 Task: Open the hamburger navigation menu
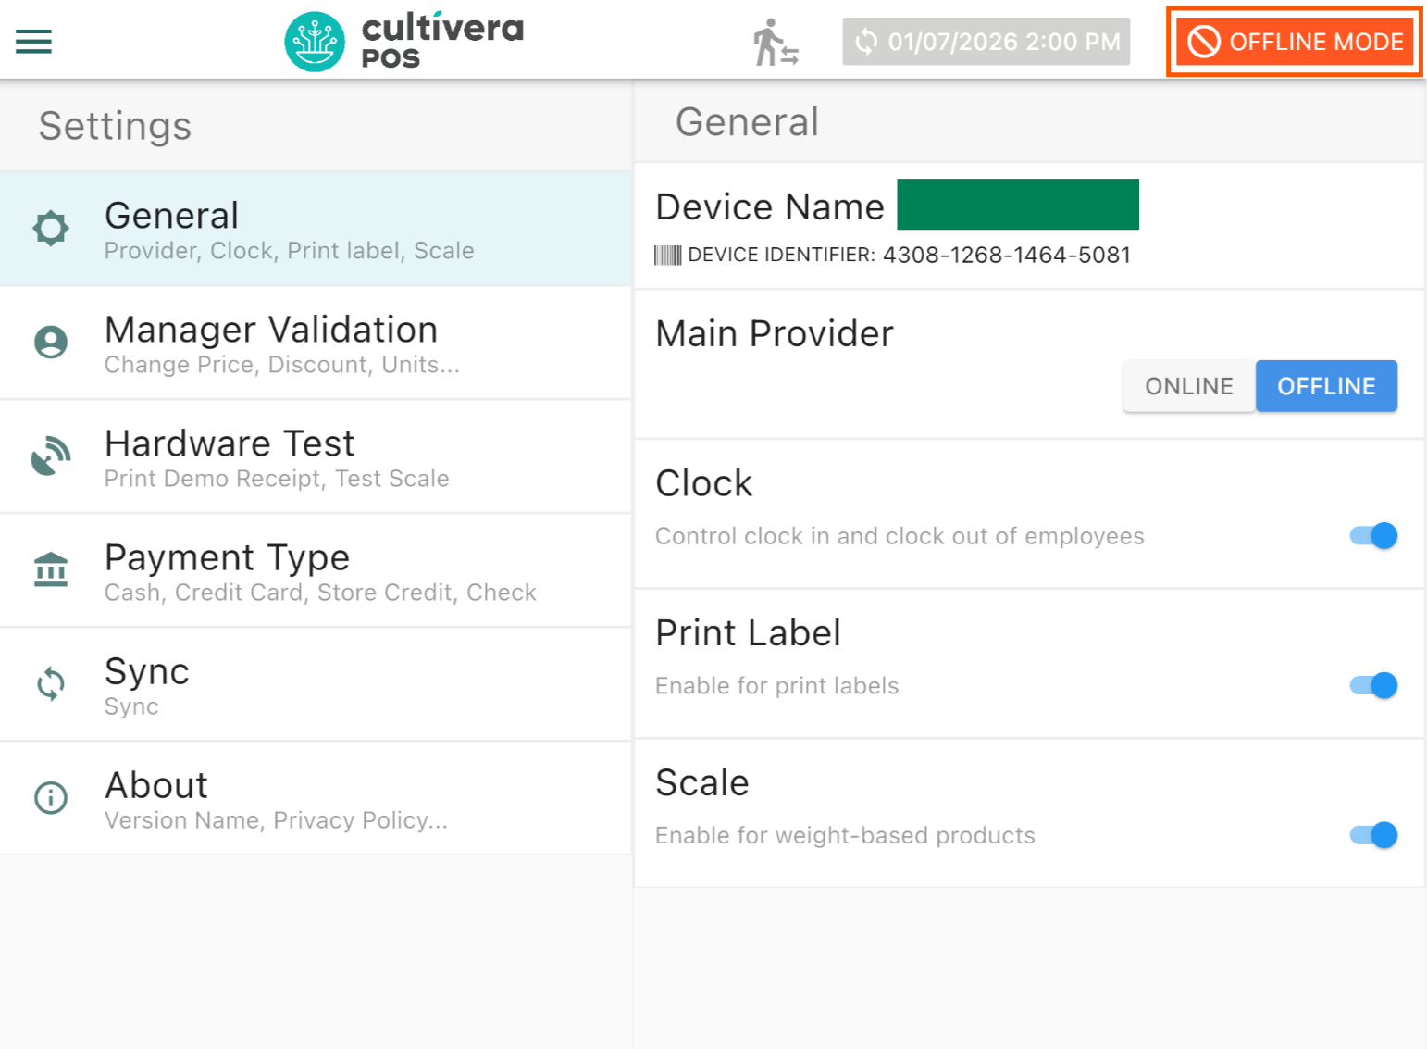tap(34, 42)
